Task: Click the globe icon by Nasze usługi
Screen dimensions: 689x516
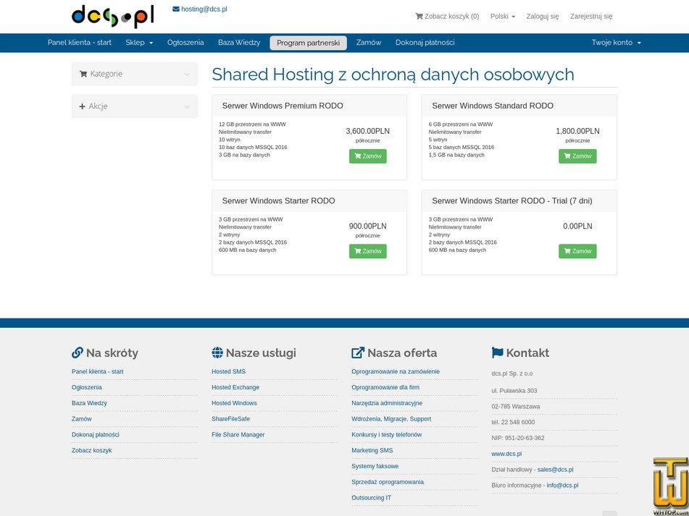Action: click(217, 352)
